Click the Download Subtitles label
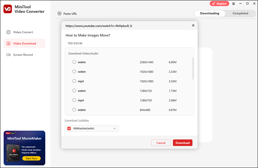 pyautogui.click(x=77, y=121)
